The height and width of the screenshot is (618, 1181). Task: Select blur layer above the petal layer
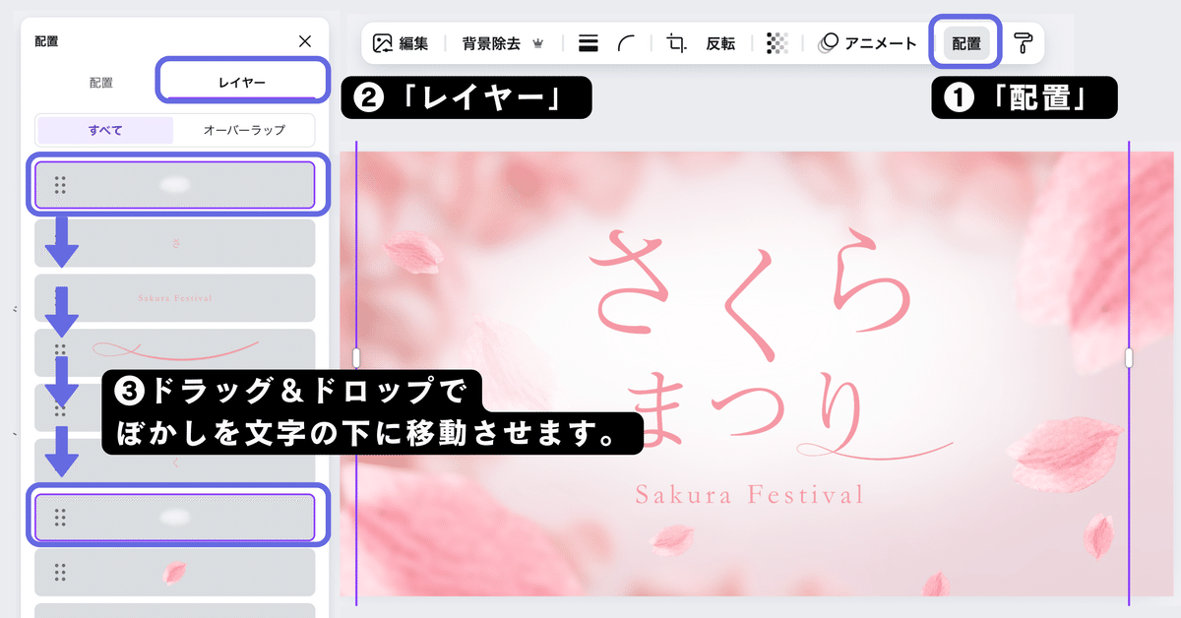(x=175, y=517)
